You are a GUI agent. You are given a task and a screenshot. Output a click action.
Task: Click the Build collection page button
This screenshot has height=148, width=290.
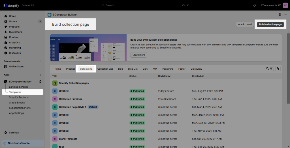[x=270, y=24]
